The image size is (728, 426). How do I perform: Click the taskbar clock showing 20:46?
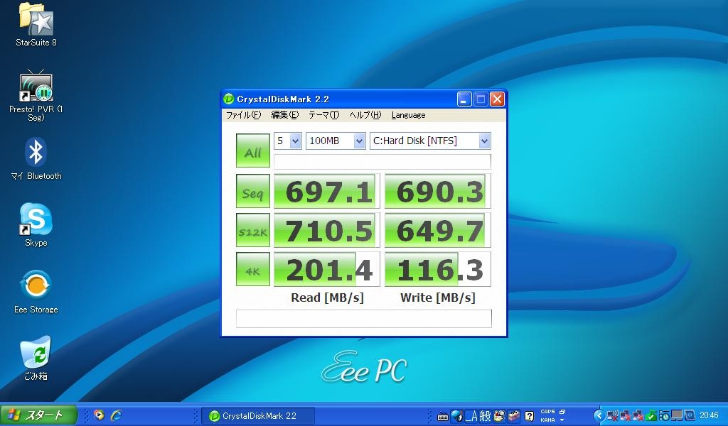[x=709, y=415]
